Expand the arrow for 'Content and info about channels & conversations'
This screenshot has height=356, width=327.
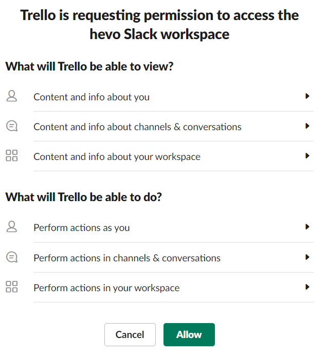click(x=307, y=126)
